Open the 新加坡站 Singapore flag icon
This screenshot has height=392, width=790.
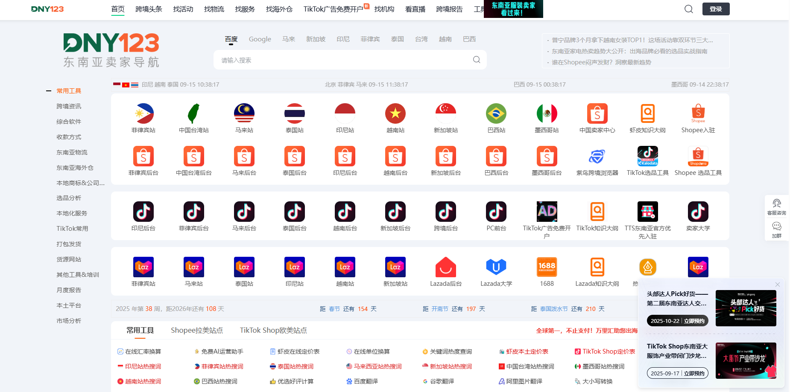click(x=446, y=113)
